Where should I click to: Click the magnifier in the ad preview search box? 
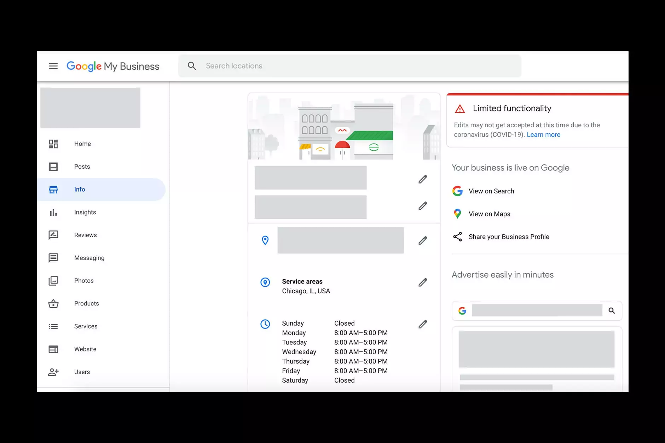tap(612, 310)
